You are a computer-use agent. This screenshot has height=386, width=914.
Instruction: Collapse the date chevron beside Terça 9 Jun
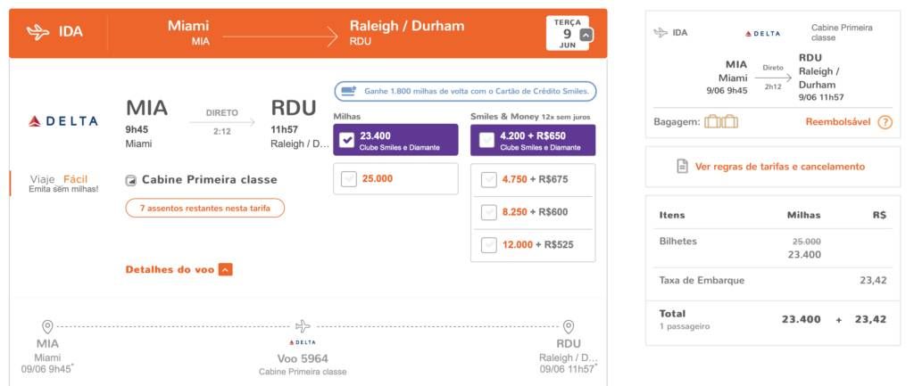tap(586, 35)
